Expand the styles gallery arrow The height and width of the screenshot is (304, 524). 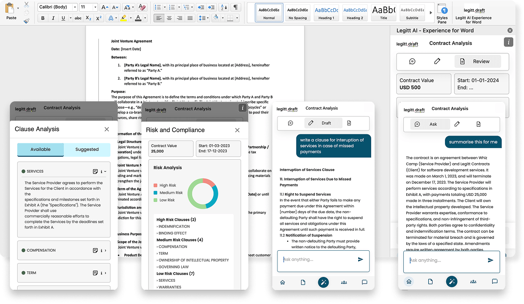[431, 13]
